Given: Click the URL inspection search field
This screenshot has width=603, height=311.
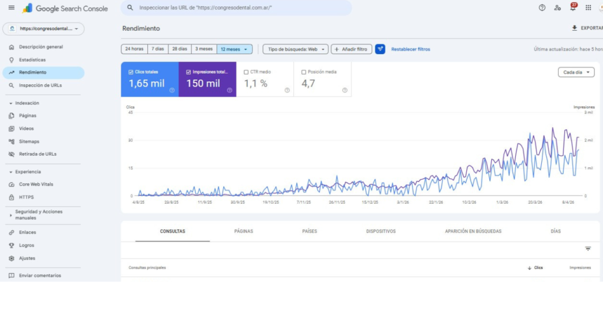Looking at the screenshot, I should [236, 8].
